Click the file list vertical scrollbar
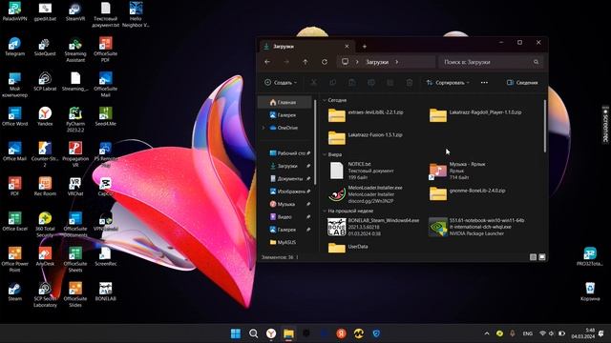This screenshot has height=343, width=611. [544, 126]
